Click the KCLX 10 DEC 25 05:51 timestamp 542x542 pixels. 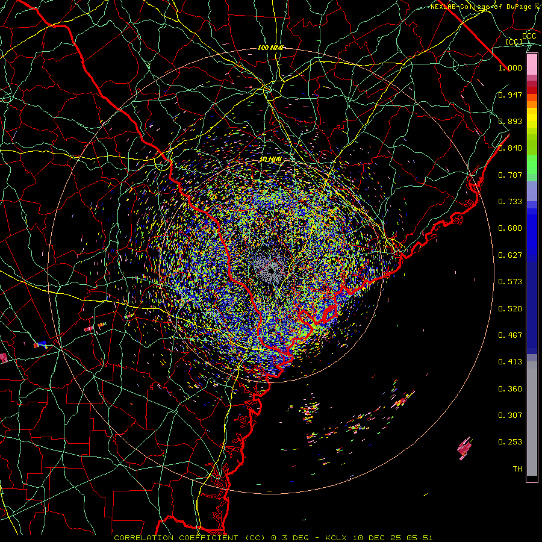tap(379, 538)
